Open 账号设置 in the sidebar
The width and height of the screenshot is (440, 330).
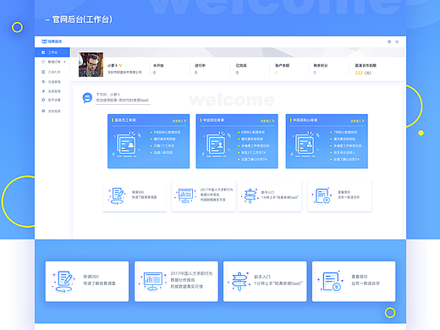(54, 100)
